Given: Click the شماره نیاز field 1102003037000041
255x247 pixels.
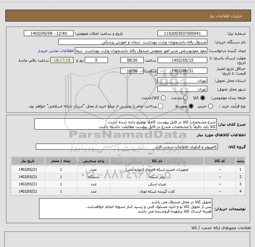Looking at the screenshot, I should click(x=182, y=33).
